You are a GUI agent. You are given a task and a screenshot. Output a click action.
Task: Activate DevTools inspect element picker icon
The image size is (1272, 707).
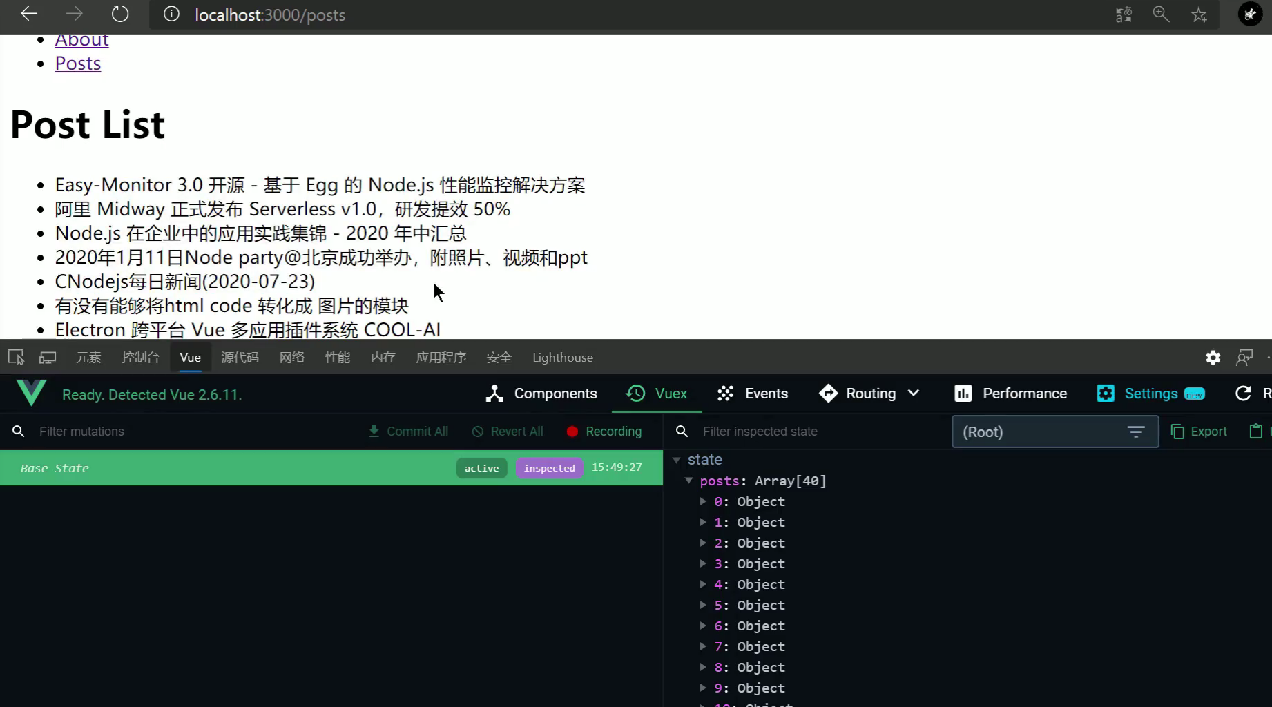pos(16,357)
